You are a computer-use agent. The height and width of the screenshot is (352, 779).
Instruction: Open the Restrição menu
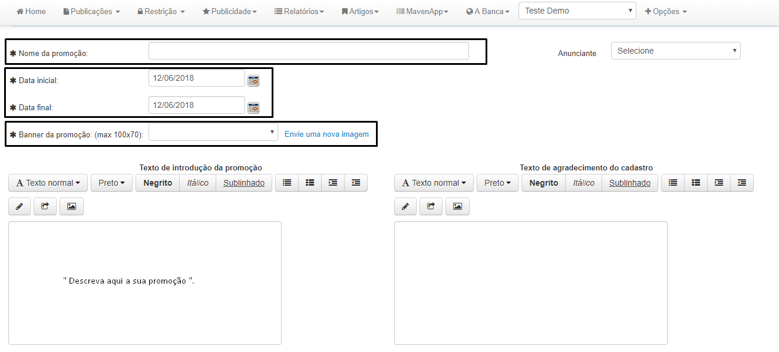(x=161, y=11)
